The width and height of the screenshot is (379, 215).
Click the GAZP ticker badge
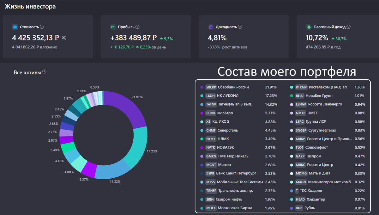coord(300,156)
